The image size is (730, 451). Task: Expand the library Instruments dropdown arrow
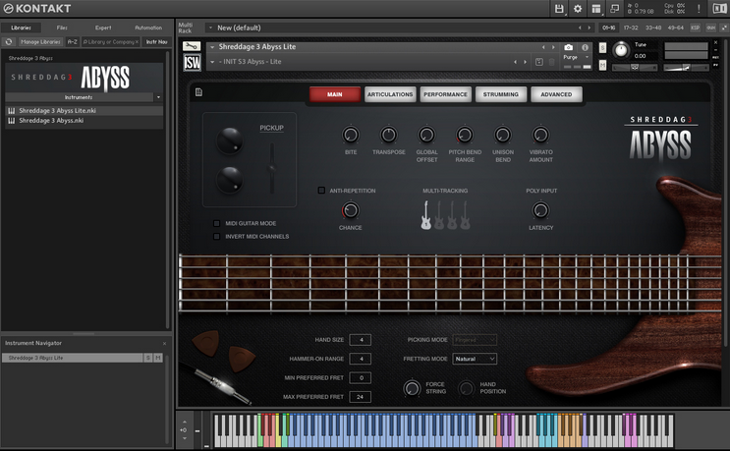[158, 97]
